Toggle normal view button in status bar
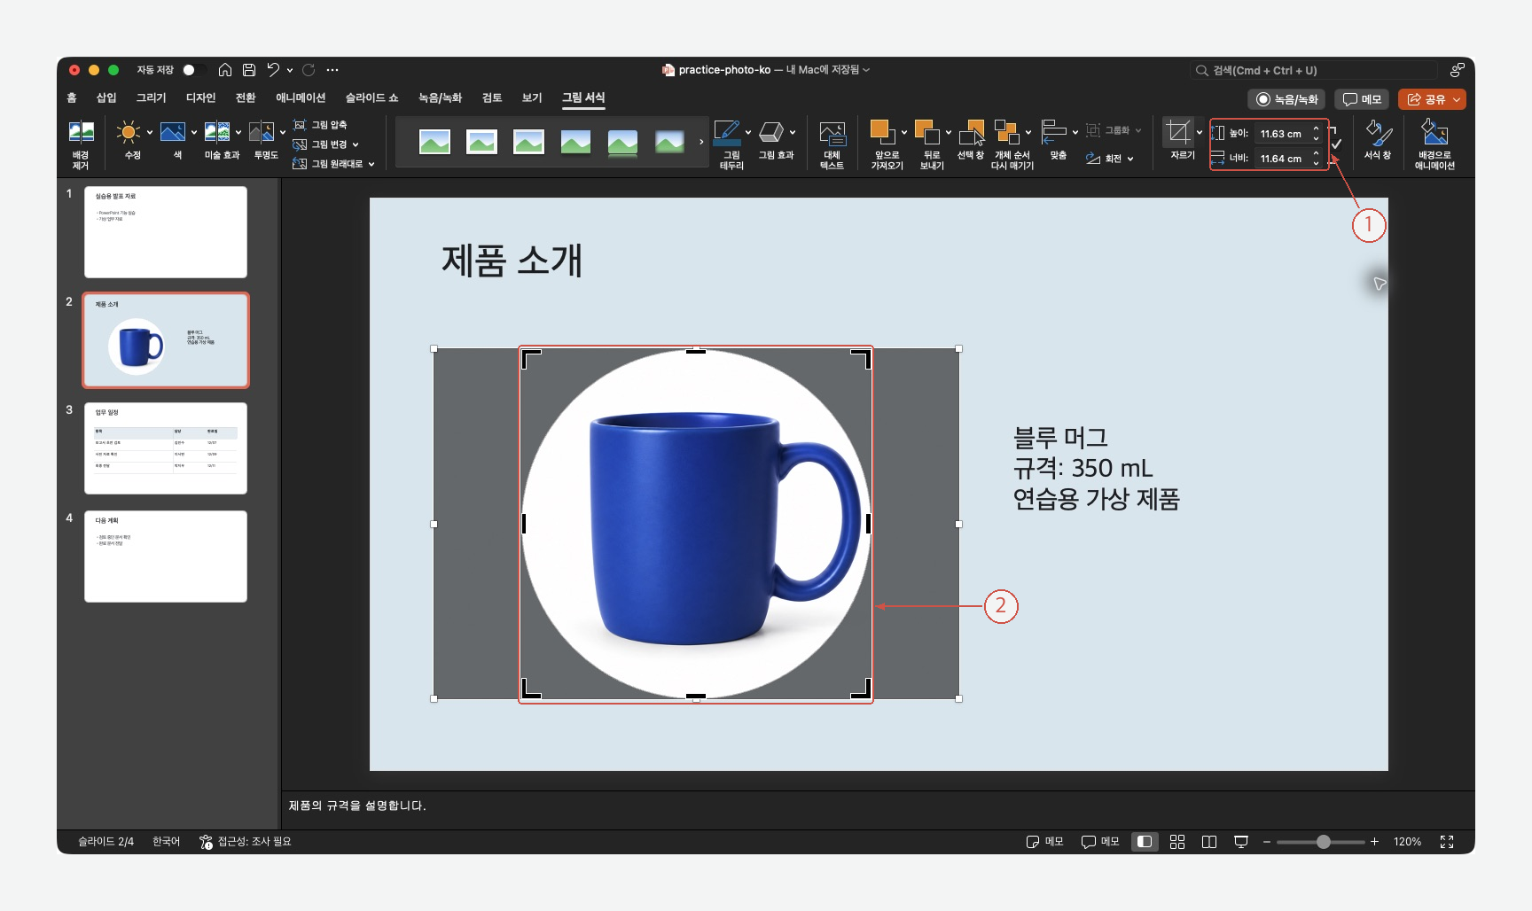The image size is (1532, 911). pyautogui.click(x=1145, y=842)
